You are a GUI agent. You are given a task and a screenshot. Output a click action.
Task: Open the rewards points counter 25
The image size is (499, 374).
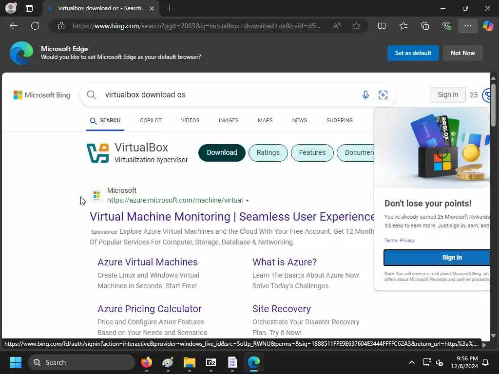[x=474, y=95]
